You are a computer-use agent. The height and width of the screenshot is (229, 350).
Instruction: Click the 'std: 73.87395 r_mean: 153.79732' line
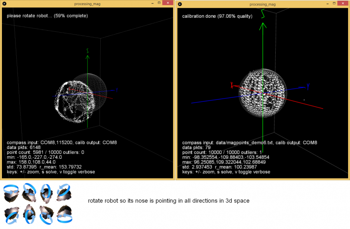point(44,167)
